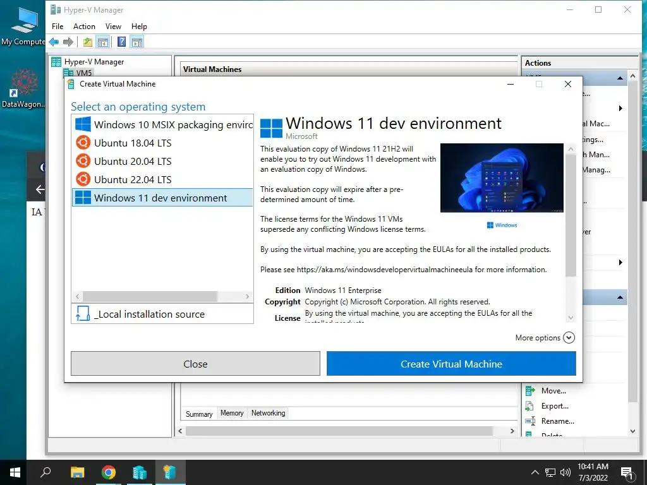Click the network icon in system tray
Screen dimensions: 647x485
pos(550,472)
